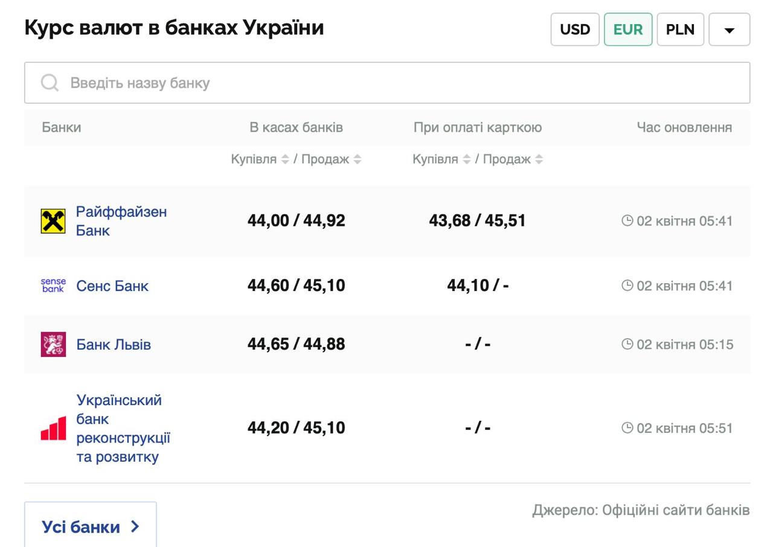Open the extra currencies dropdown arrow
773x547 pixels.
[x=730, y=29]
